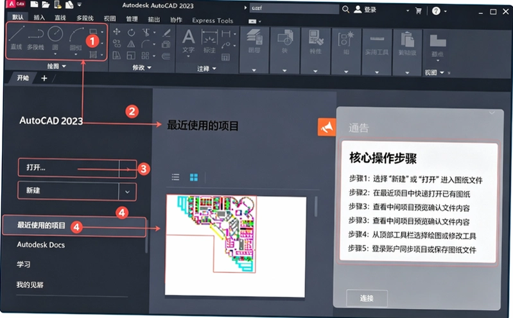513x318 pixels.
Task: Click the New file icon in the quick access toolbar
Action: coord(34,4)
